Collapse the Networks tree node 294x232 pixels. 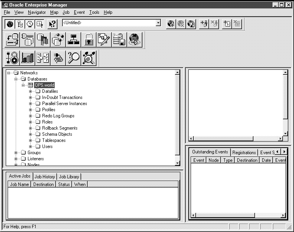coord(9,73)
